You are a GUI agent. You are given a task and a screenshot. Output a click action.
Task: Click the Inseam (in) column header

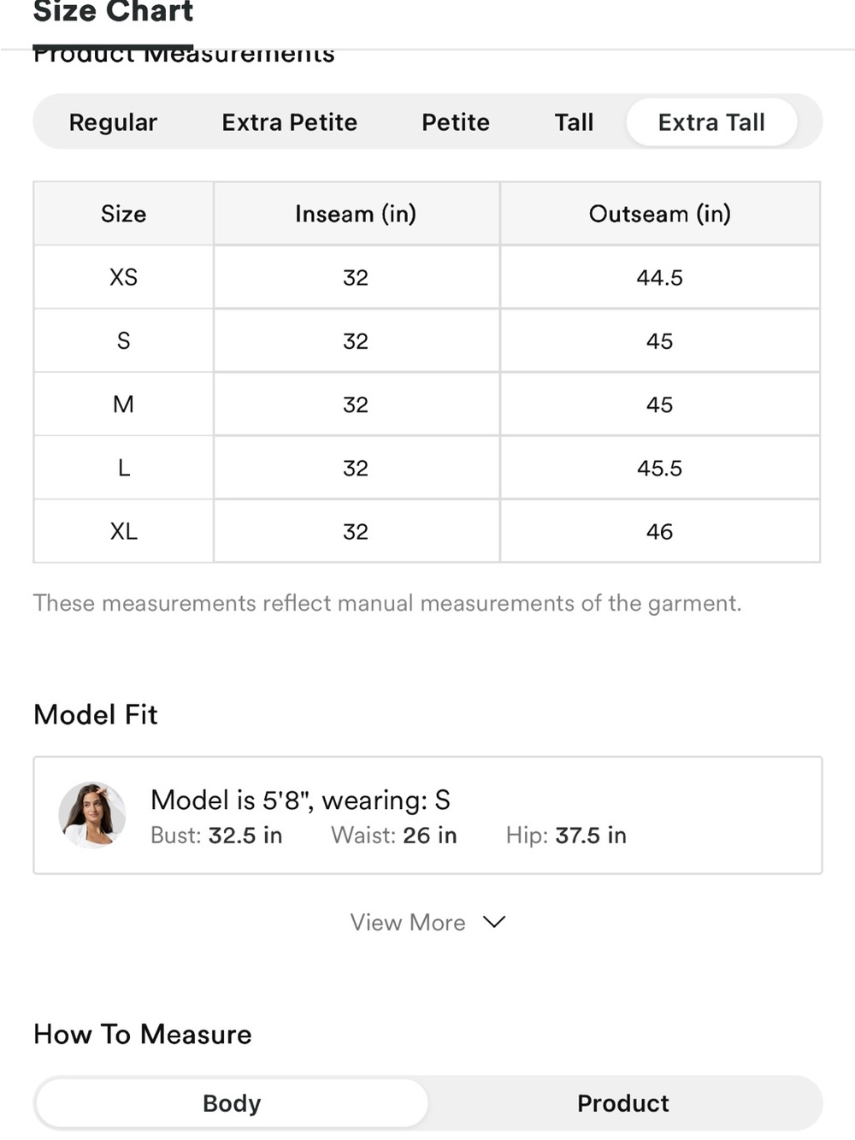click(356, 214)
